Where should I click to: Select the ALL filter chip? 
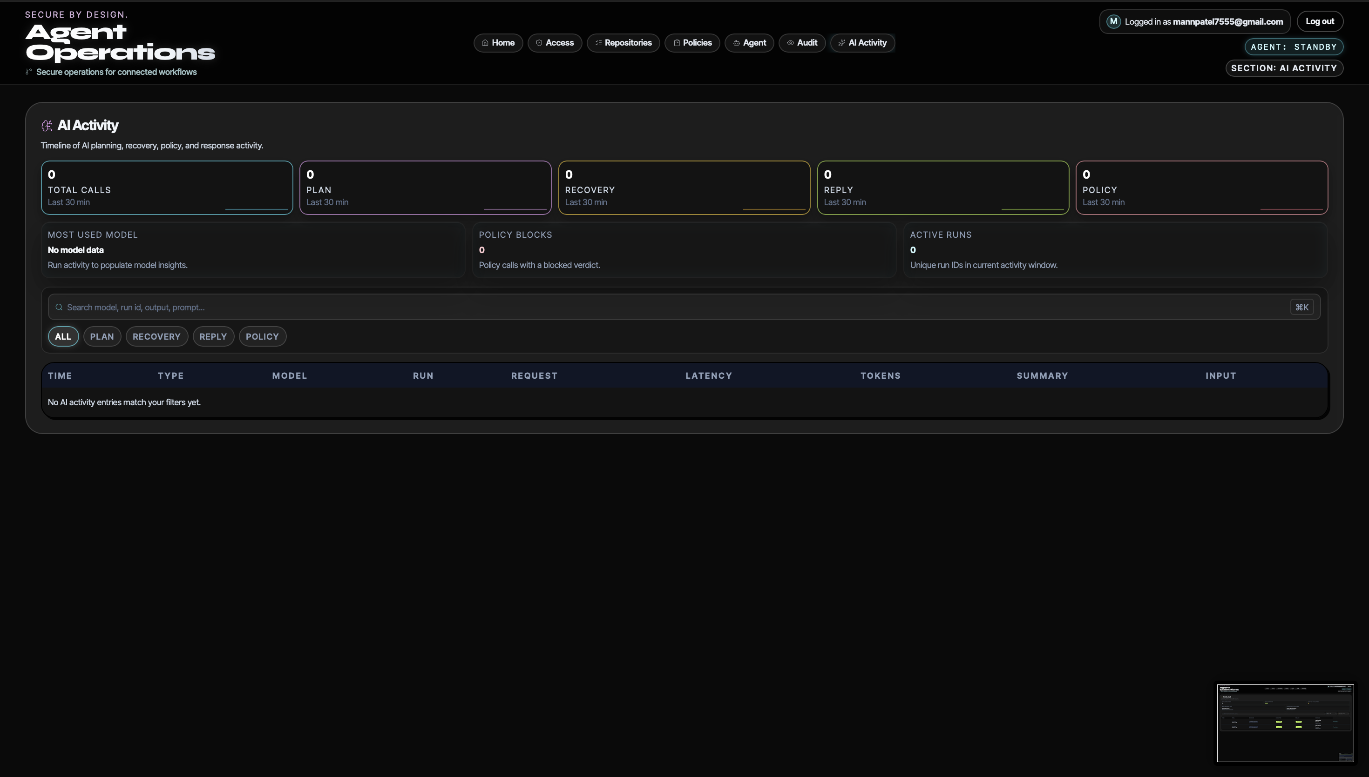63,336
